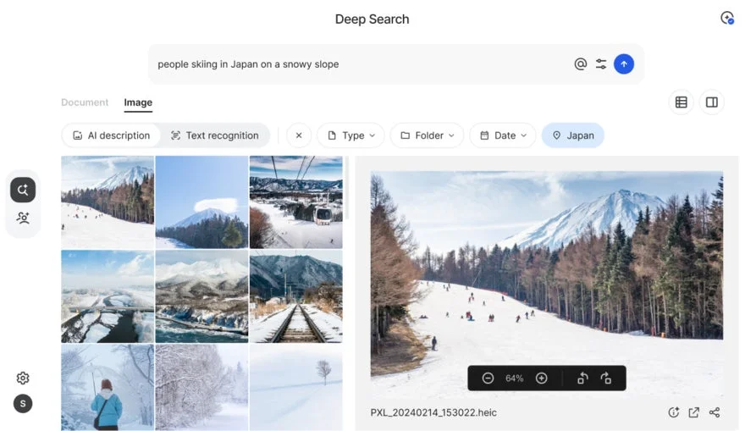The width and height of the screenshot is (745, 431).
Task: Rotate preview image counterclockwise
Action: [582, 379]
